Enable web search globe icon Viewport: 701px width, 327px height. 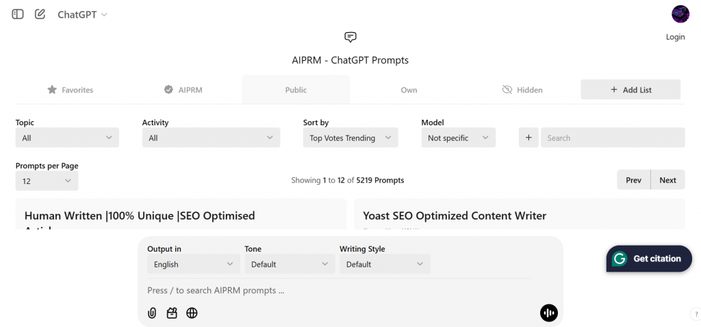[x=192, y=313]
